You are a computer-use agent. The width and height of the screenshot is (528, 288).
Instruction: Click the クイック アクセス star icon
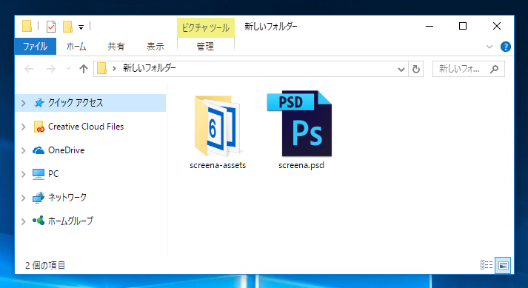tap(39, 103)
